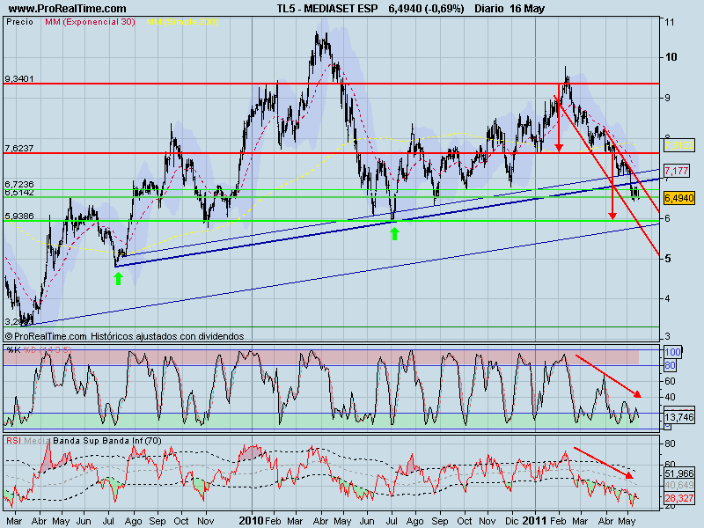The height and width of the screenshot is (528, 704).
Task: Select the 51,966 RSI upper band value
Action: [679, 473]
